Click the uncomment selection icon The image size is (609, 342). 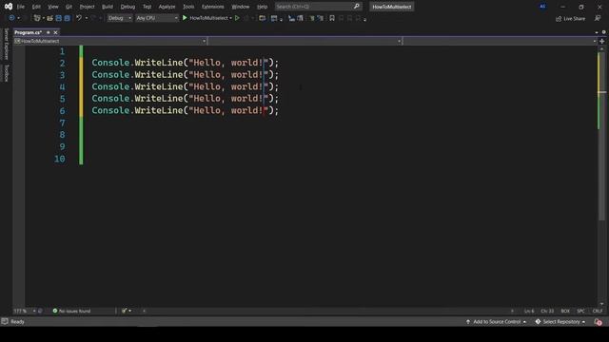pyautogui.click(x=300, y=18)
